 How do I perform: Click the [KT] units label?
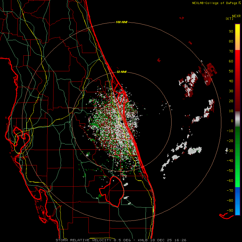coord(230,19)
